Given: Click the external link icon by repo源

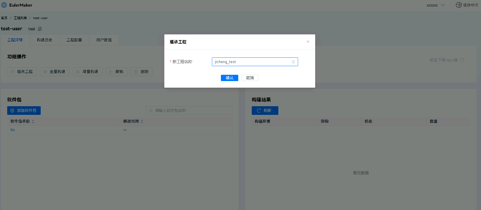Looking at the screenshot, I should coord(462,60).
